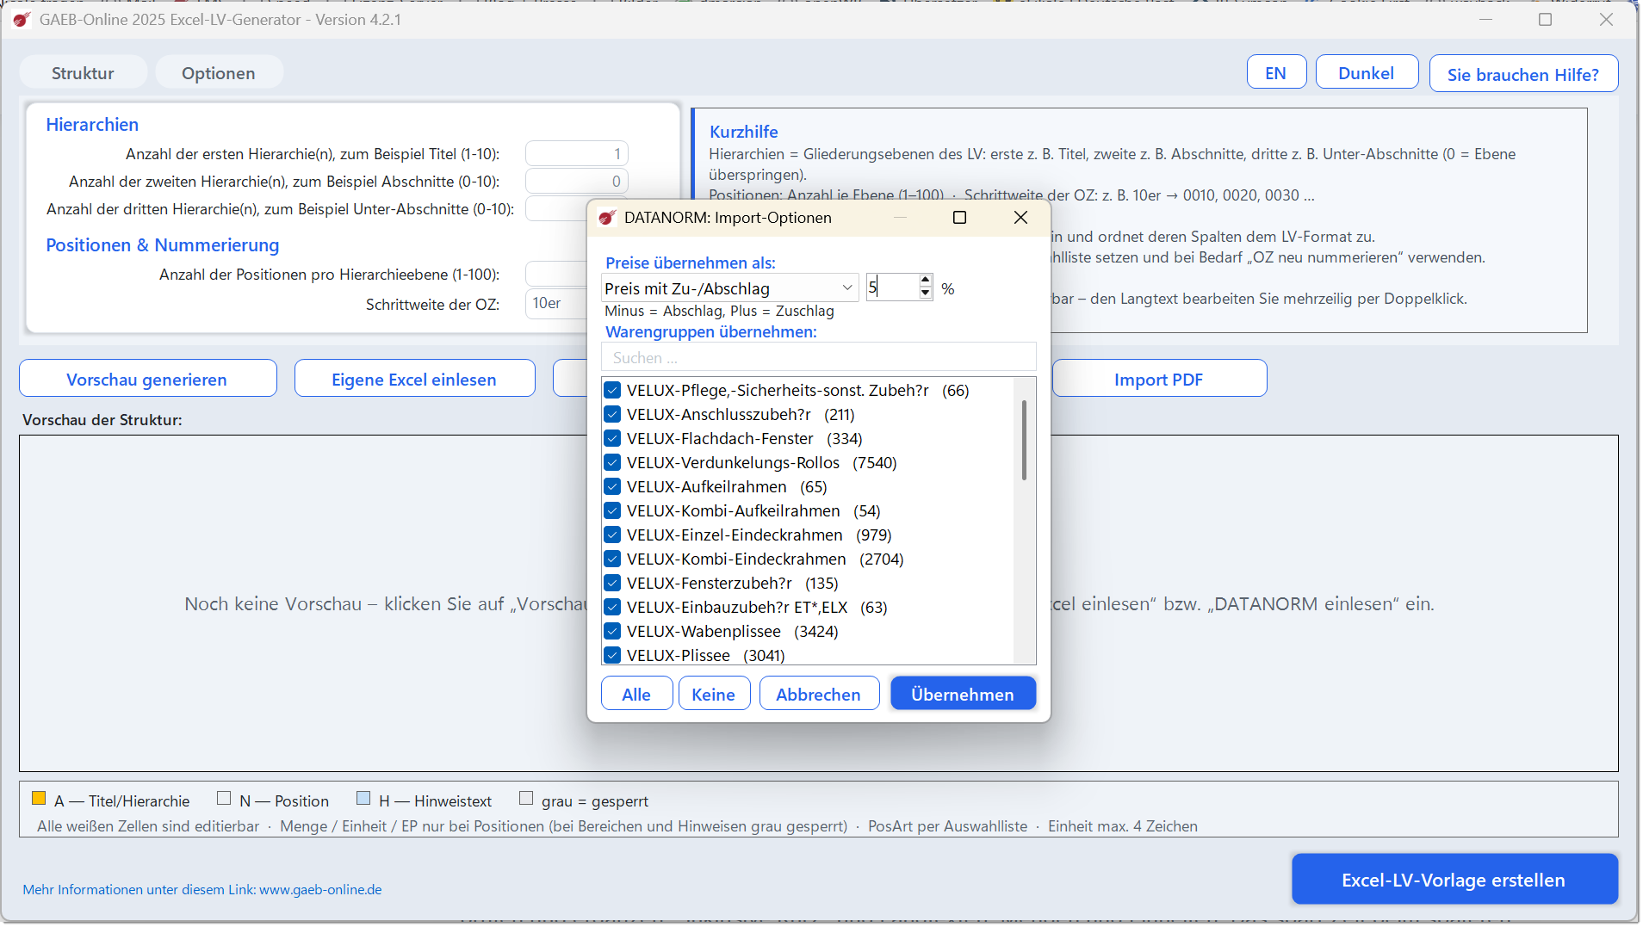Click the orange Titel/Hierarchie legend swatch
The height and width of the screenshot is (927, 1643).
pos(39,799)
